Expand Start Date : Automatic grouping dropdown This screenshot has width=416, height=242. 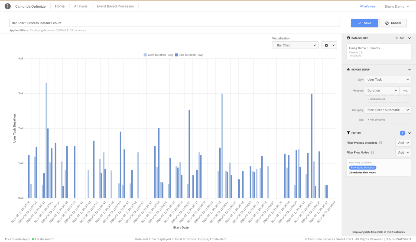pos(388,110)
